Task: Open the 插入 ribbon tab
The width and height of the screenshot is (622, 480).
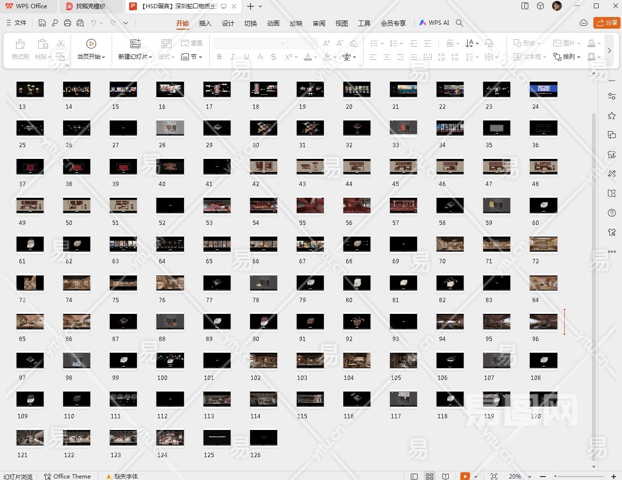Action: coord(205,23)
